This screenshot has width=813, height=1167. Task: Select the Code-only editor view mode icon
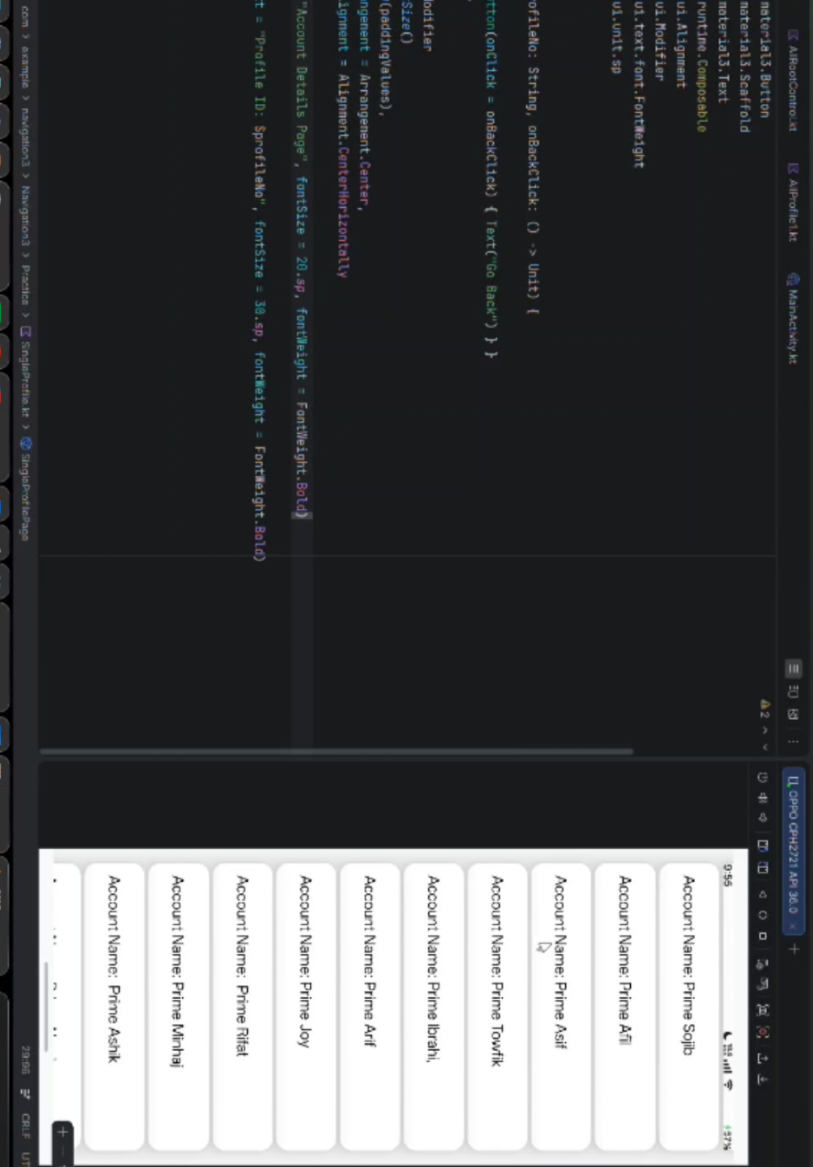point(793,668)
